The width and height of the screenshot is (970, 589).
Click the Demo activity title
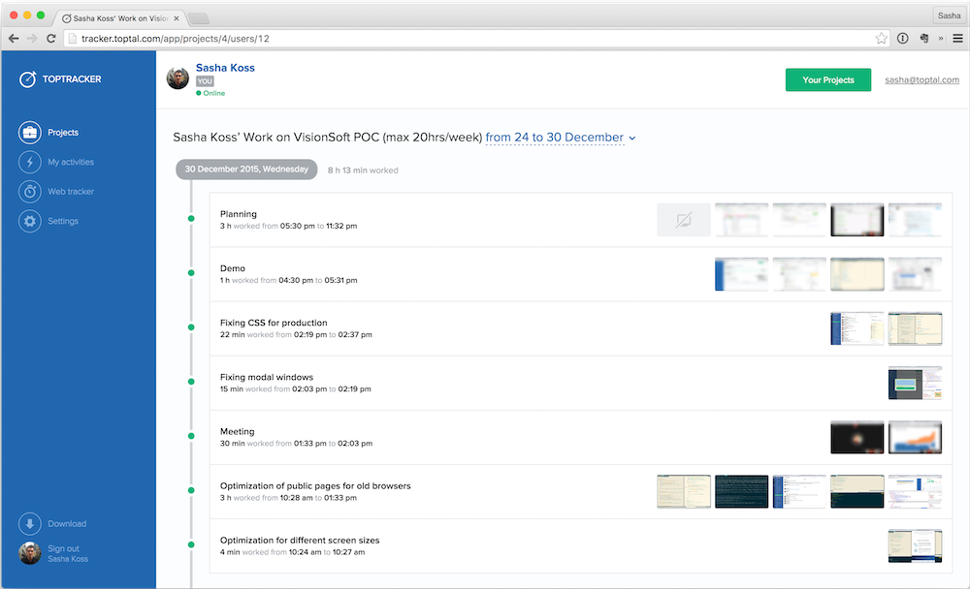coord(233,268)
